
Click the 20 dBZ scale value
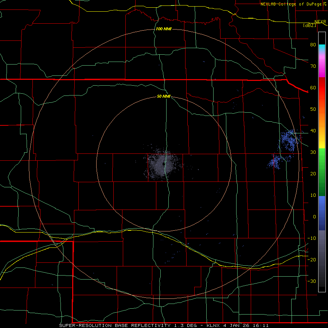(313, 173)
